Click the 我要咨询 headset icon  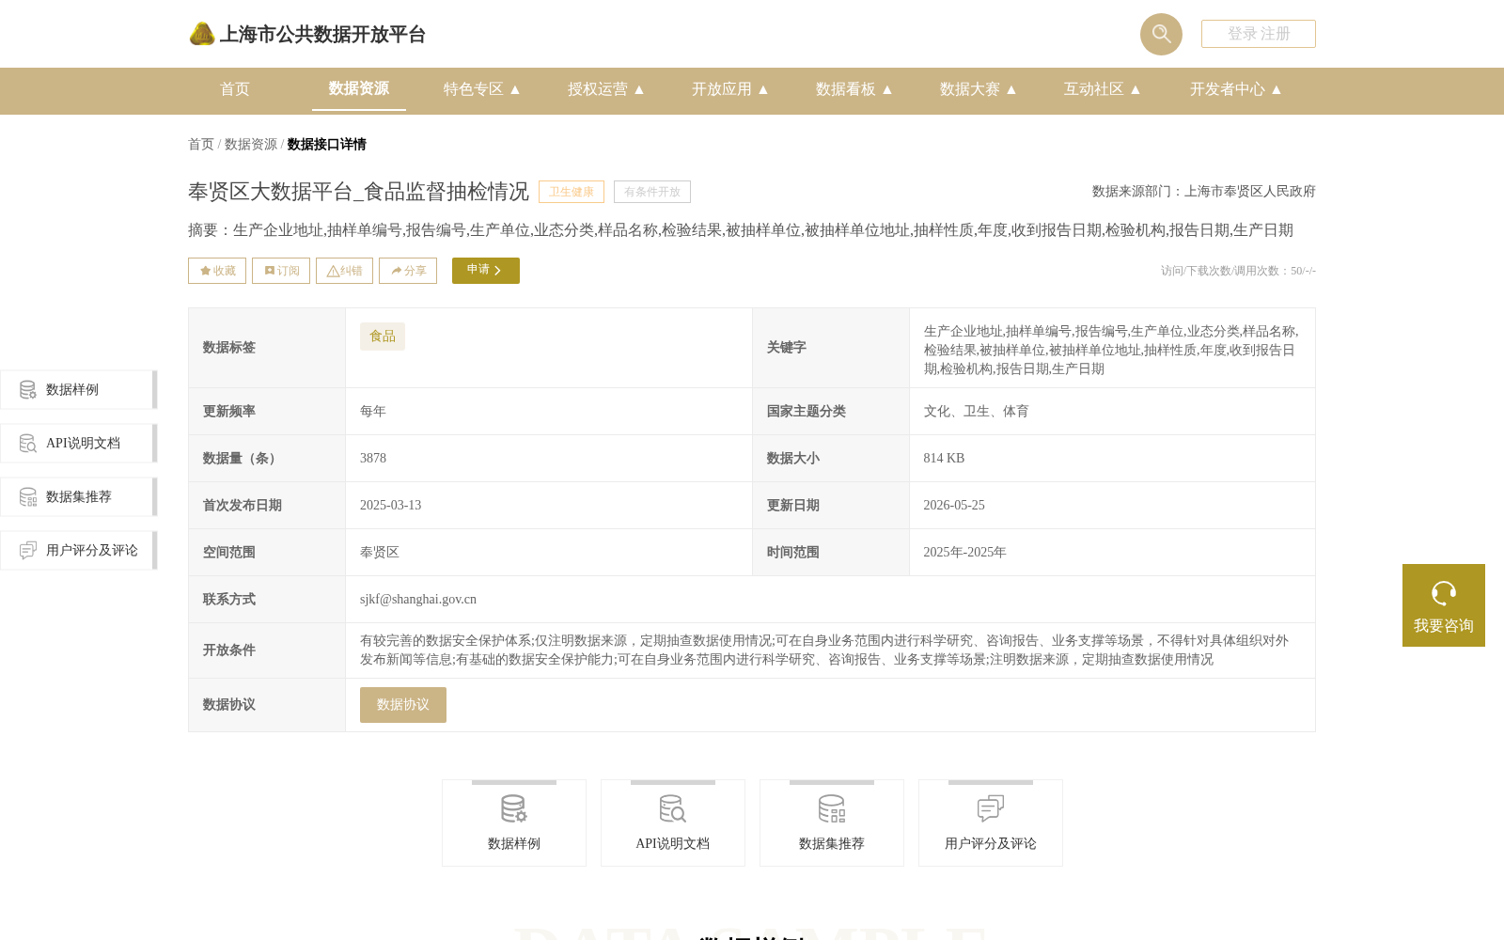[1444, 593]
